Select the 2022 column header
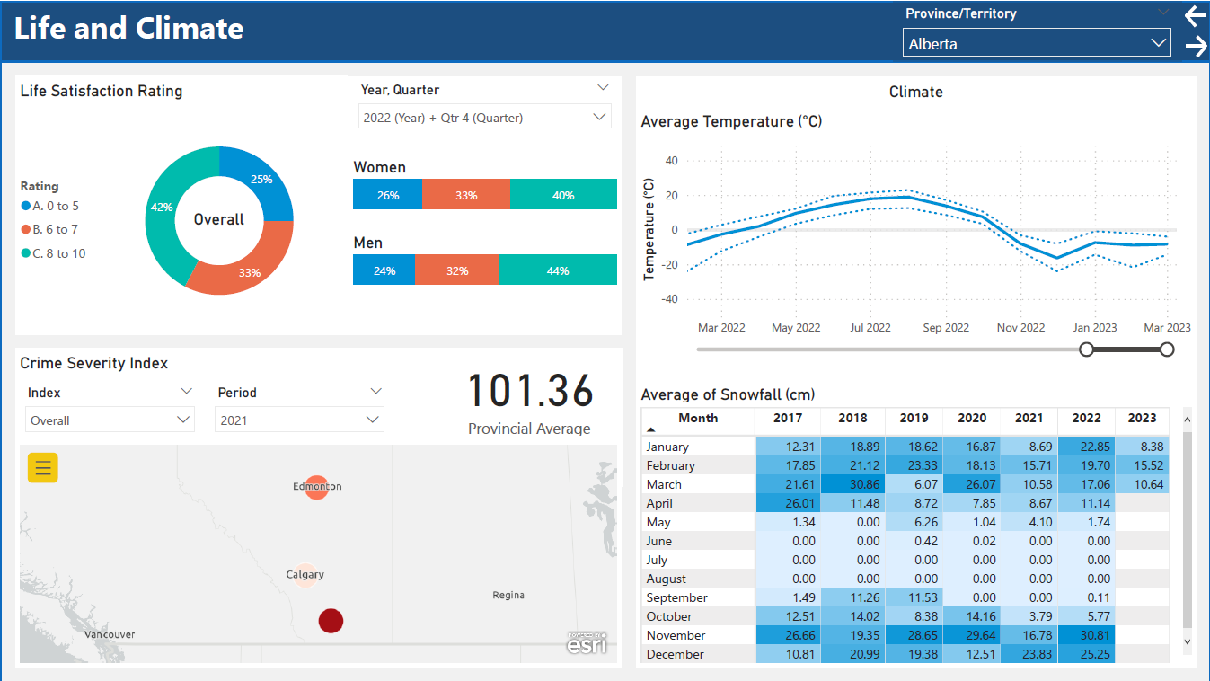 click(x=1086, y=418)
